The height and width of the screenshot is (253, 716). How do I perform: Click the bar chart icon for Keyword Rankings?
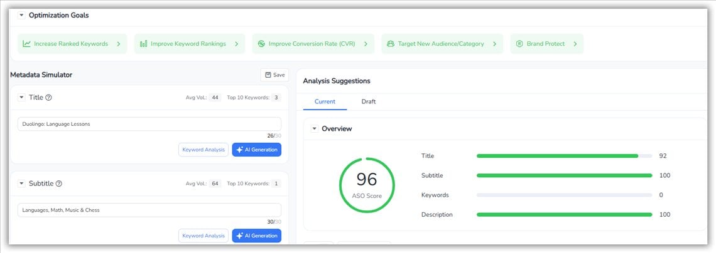coord(143,44)
